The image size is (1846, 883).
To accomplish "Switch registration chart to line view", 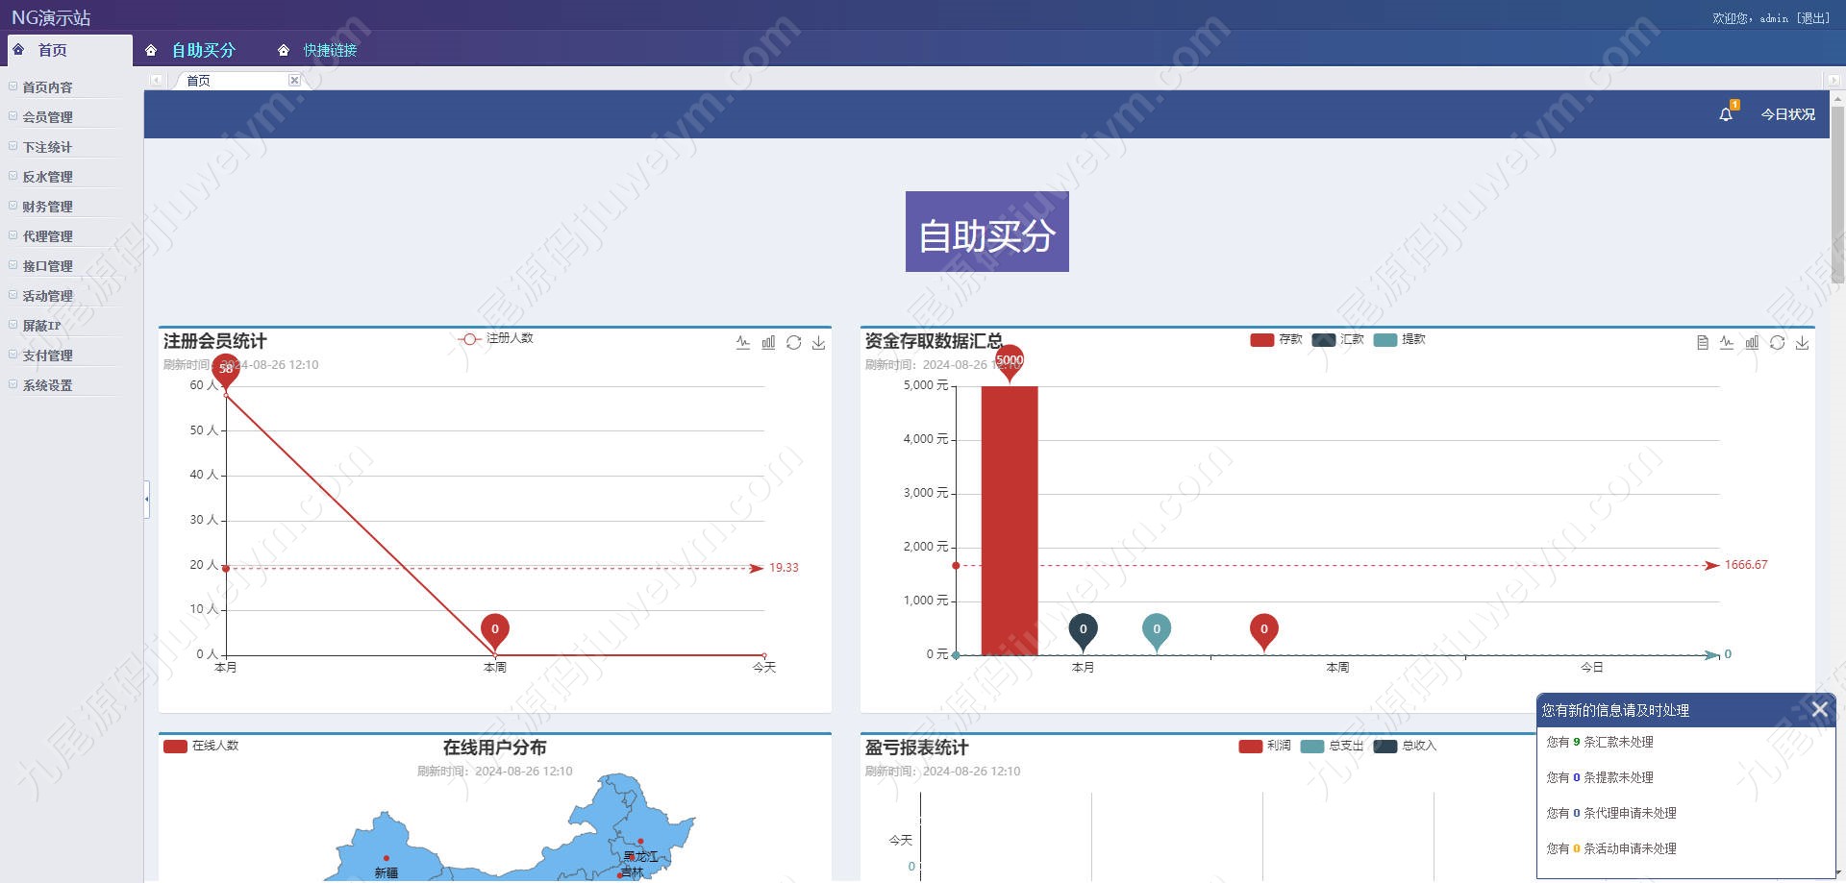I will (x=743, y=342).
